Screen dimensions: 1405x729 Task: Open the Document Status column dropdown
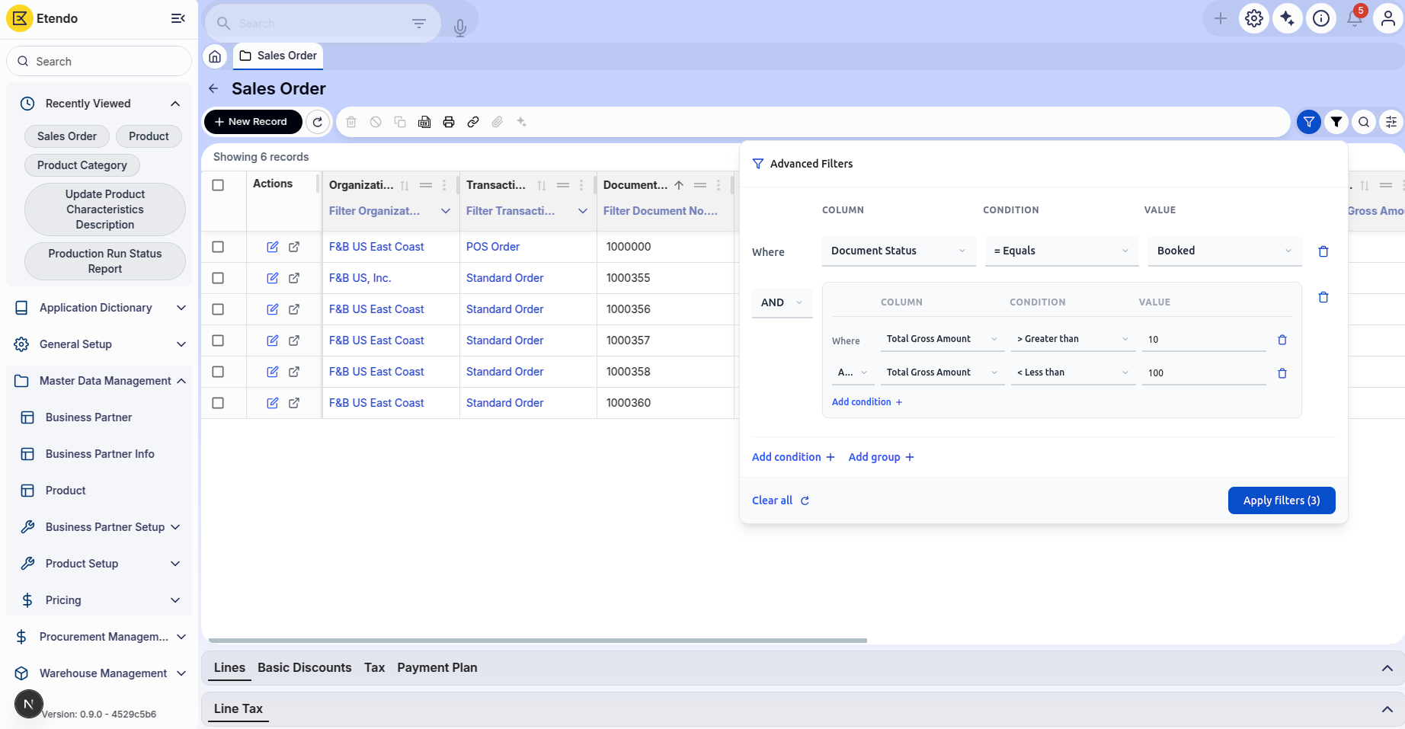(x=898, y=251)
